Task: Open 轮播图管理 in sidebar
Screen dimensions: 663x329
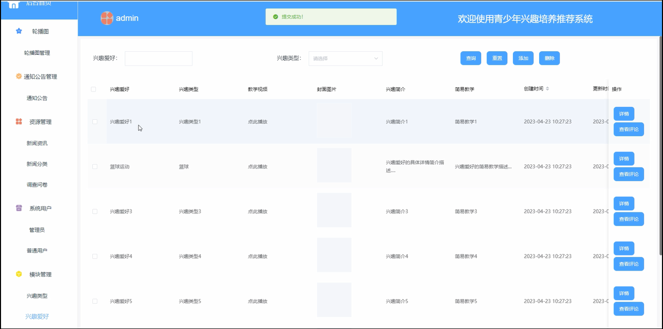Action: click(37, 53)
